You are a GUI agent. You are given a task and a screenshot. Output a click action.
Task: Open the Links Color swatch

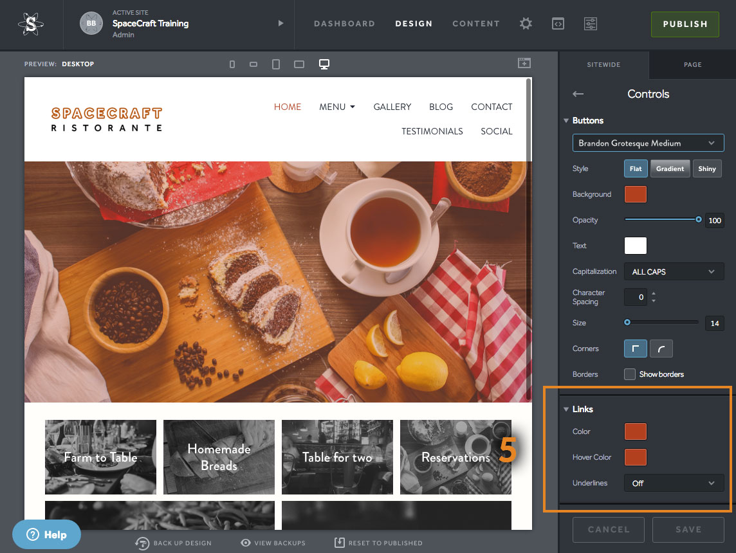(635, 431)
